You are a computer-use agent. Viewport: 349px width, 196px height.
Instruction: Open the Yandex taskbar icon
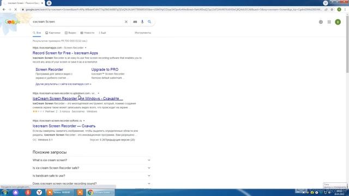28,192
